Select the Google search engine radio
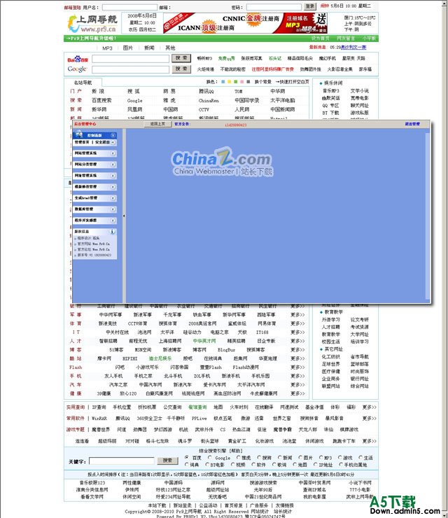448x518 pixels. coord(210,458)
